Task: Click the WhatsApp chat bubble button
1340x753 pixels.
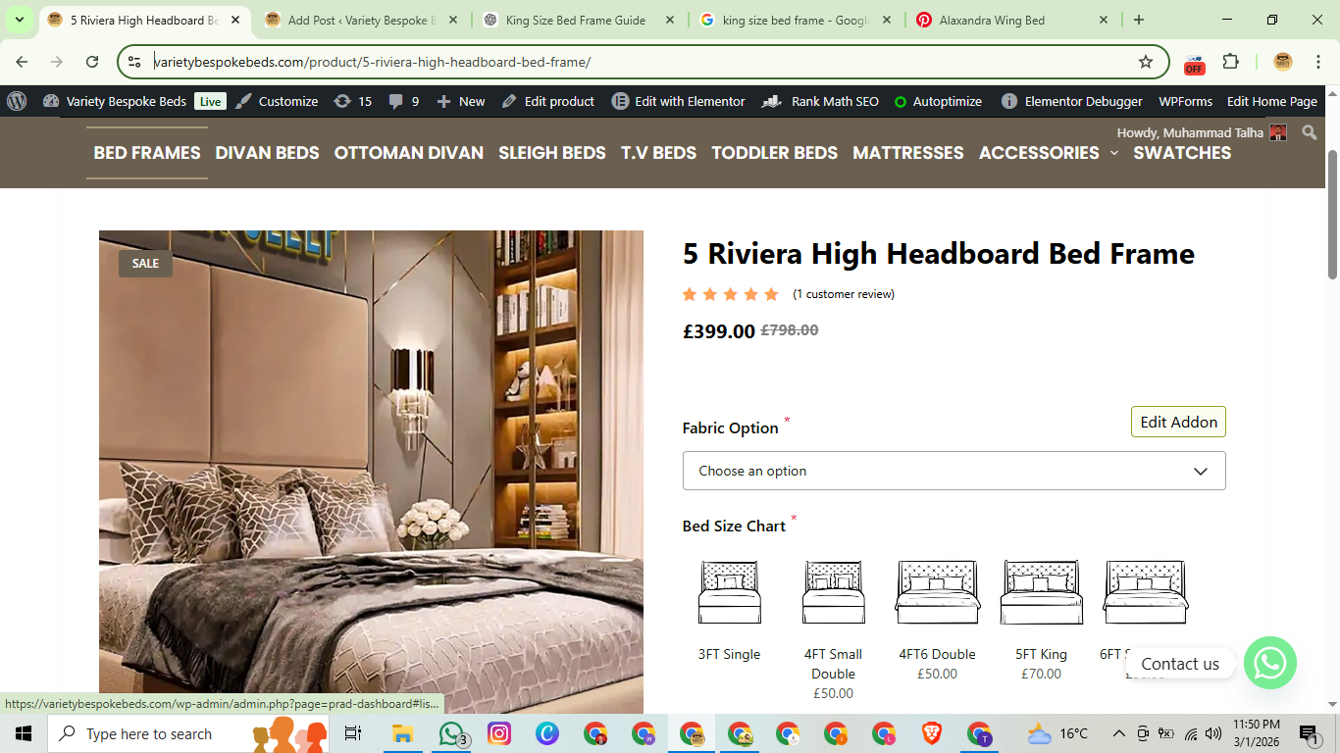Action: coord(1269,663)
